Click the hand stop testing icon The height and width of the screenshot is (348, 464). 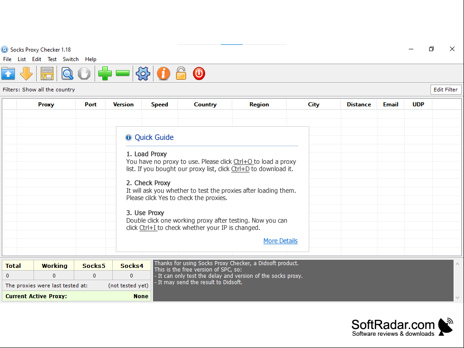tap(84, 74)
